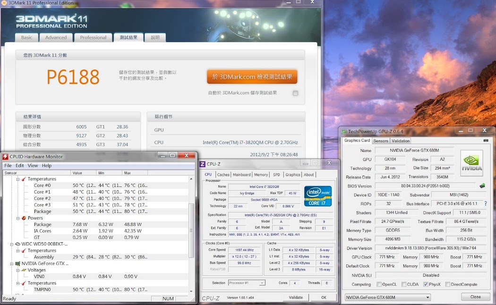Click the OK button in CPU-Z
Viewport: 496px width, 305px height.
pos(324,297)
